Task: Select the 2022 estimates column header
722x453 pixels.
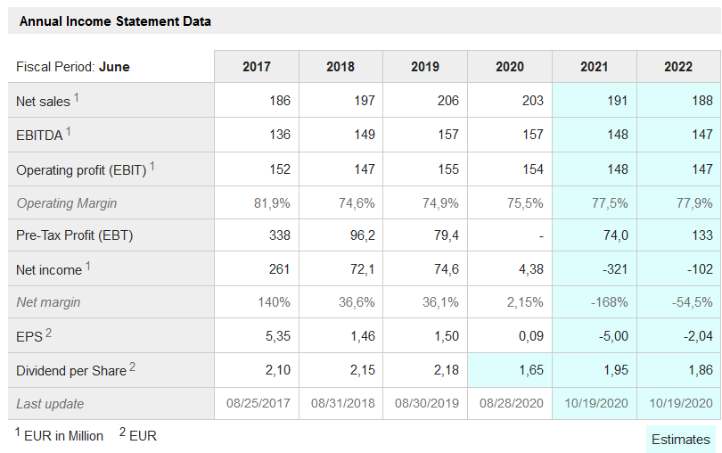Action: click(x=678, y=67)
